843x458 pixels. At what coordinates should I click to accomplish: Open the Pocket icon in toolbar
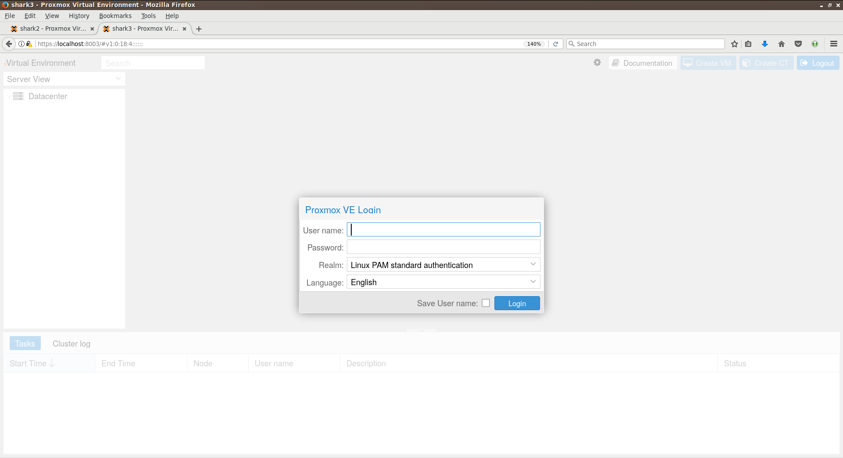[x=798, y=44]
